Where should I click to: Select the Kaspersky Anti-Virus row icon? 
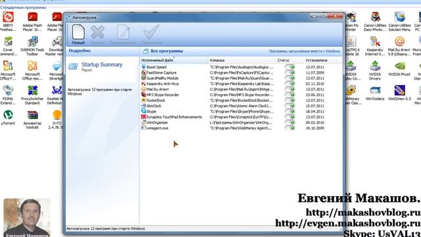point(143,84)
